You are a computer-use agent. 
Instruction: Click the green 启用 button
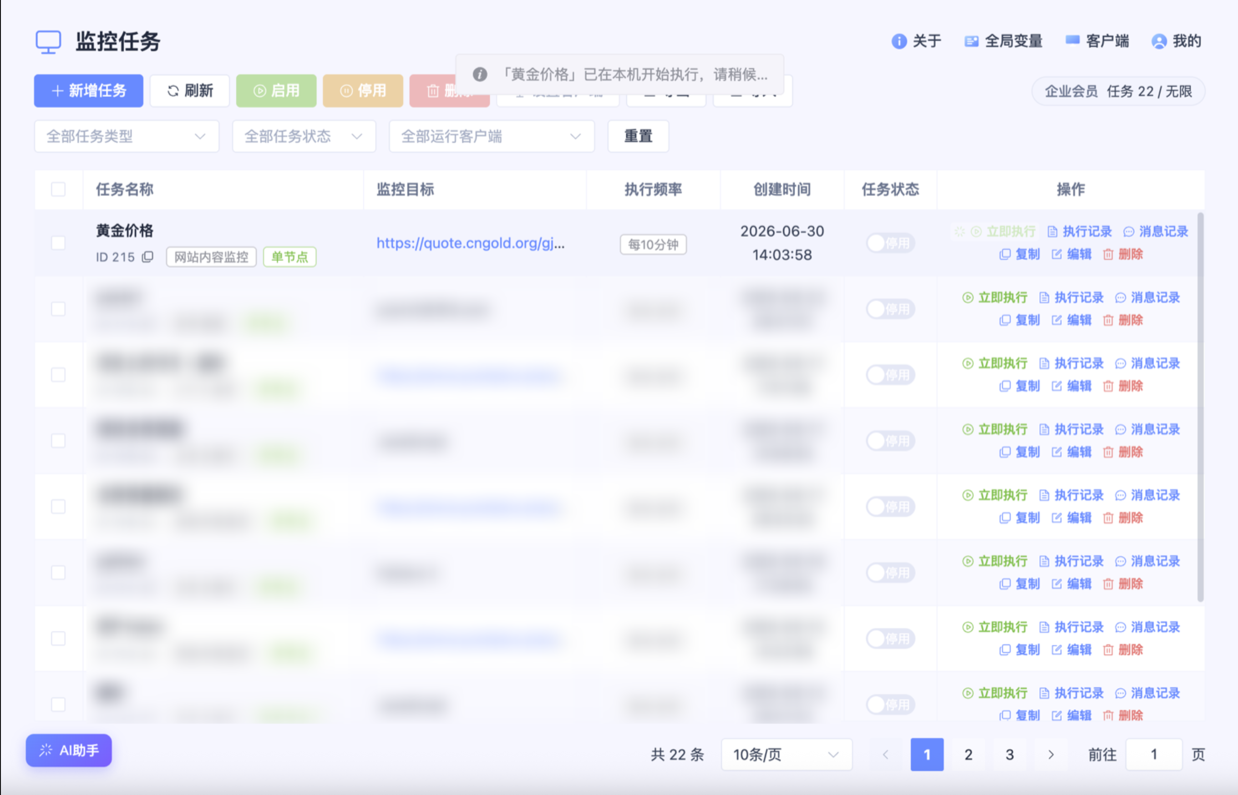276,91
